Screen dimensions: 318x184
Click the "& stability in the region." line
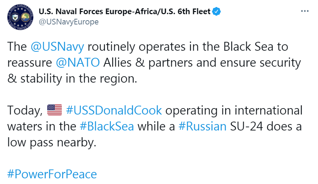(x=72, y=79)
